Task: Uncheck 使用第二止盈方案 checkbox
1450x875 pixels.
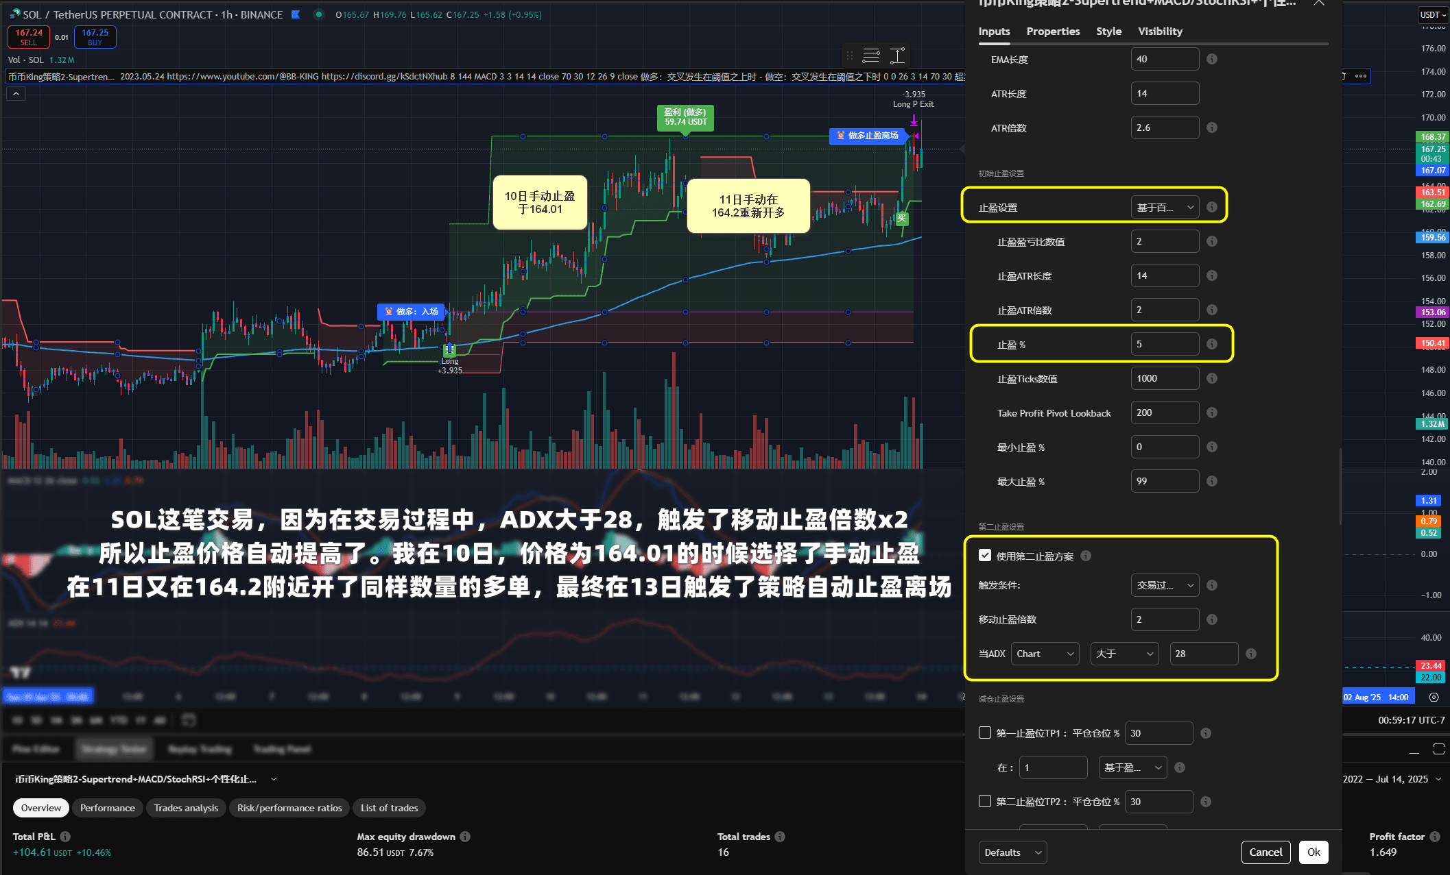Action: point(985,556)
